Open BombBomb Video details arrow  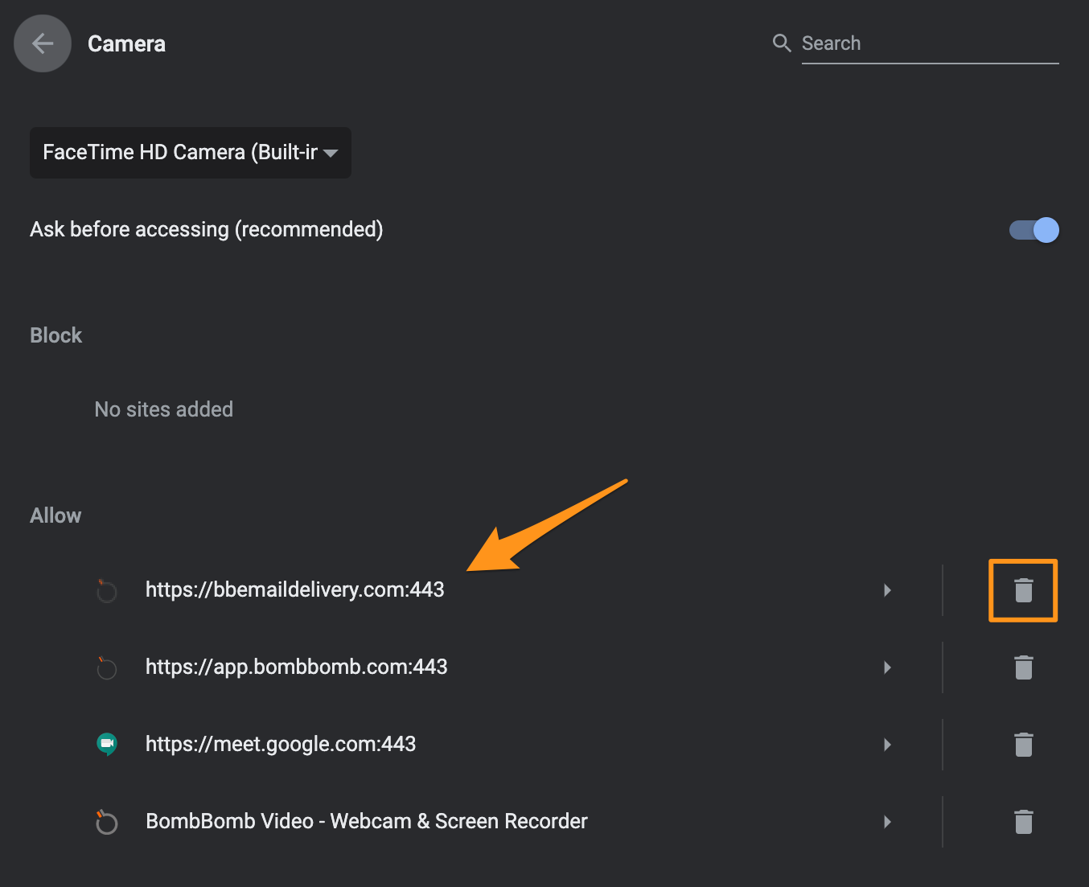tap(887, 822)
